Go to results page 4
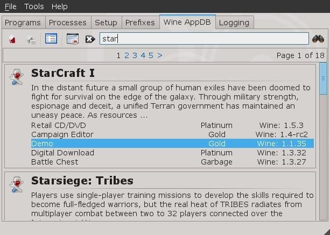This screenshot has width=330, height=235. [x=143, y=55]
